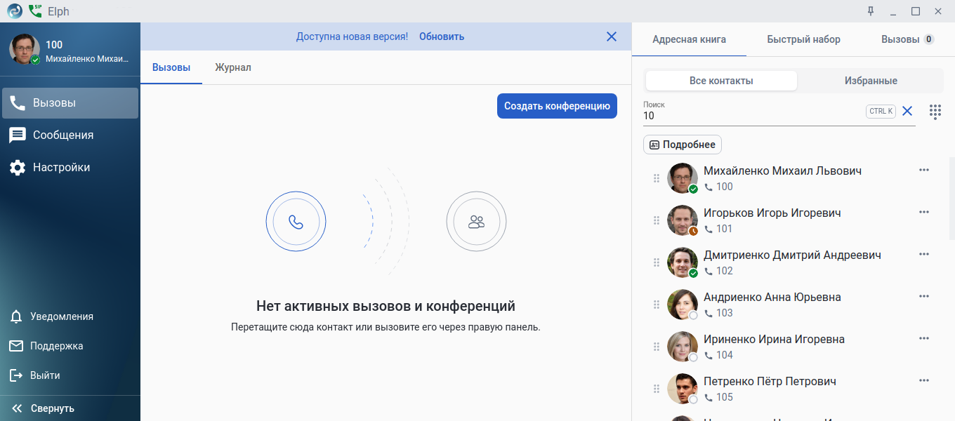The height and width of the screenshot is (421, 955).
Task: Click the pin window icon in title bar
Action: coord(871,11)
